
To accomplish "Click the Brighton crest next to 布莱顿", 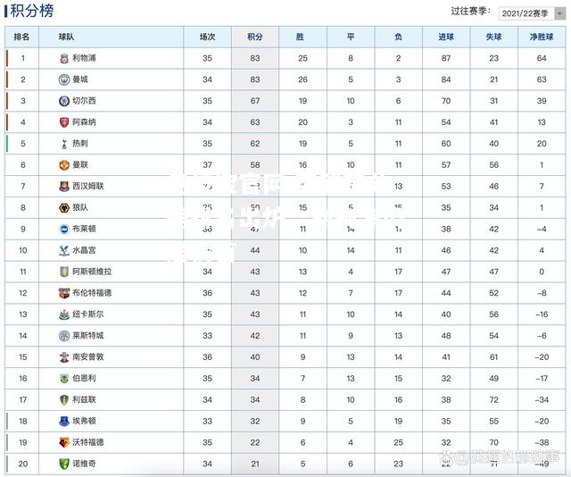I will click(x=64, y=229).
